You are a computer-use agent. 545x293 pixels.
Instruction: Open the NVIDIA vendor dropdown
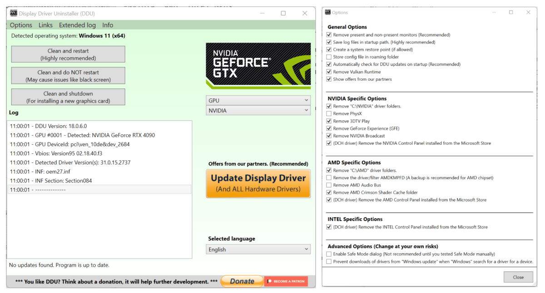pos(258,110)
